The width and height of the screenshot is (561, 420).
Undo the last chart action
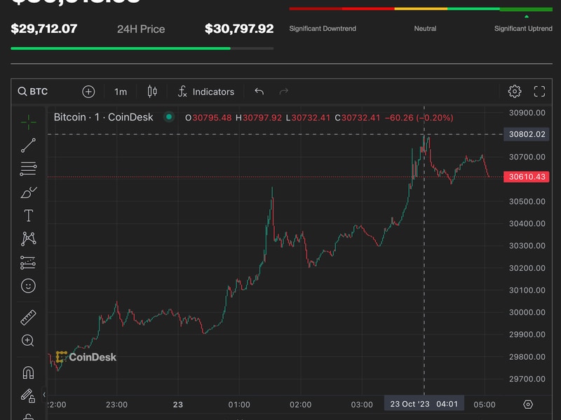click(x=259, y=92)
